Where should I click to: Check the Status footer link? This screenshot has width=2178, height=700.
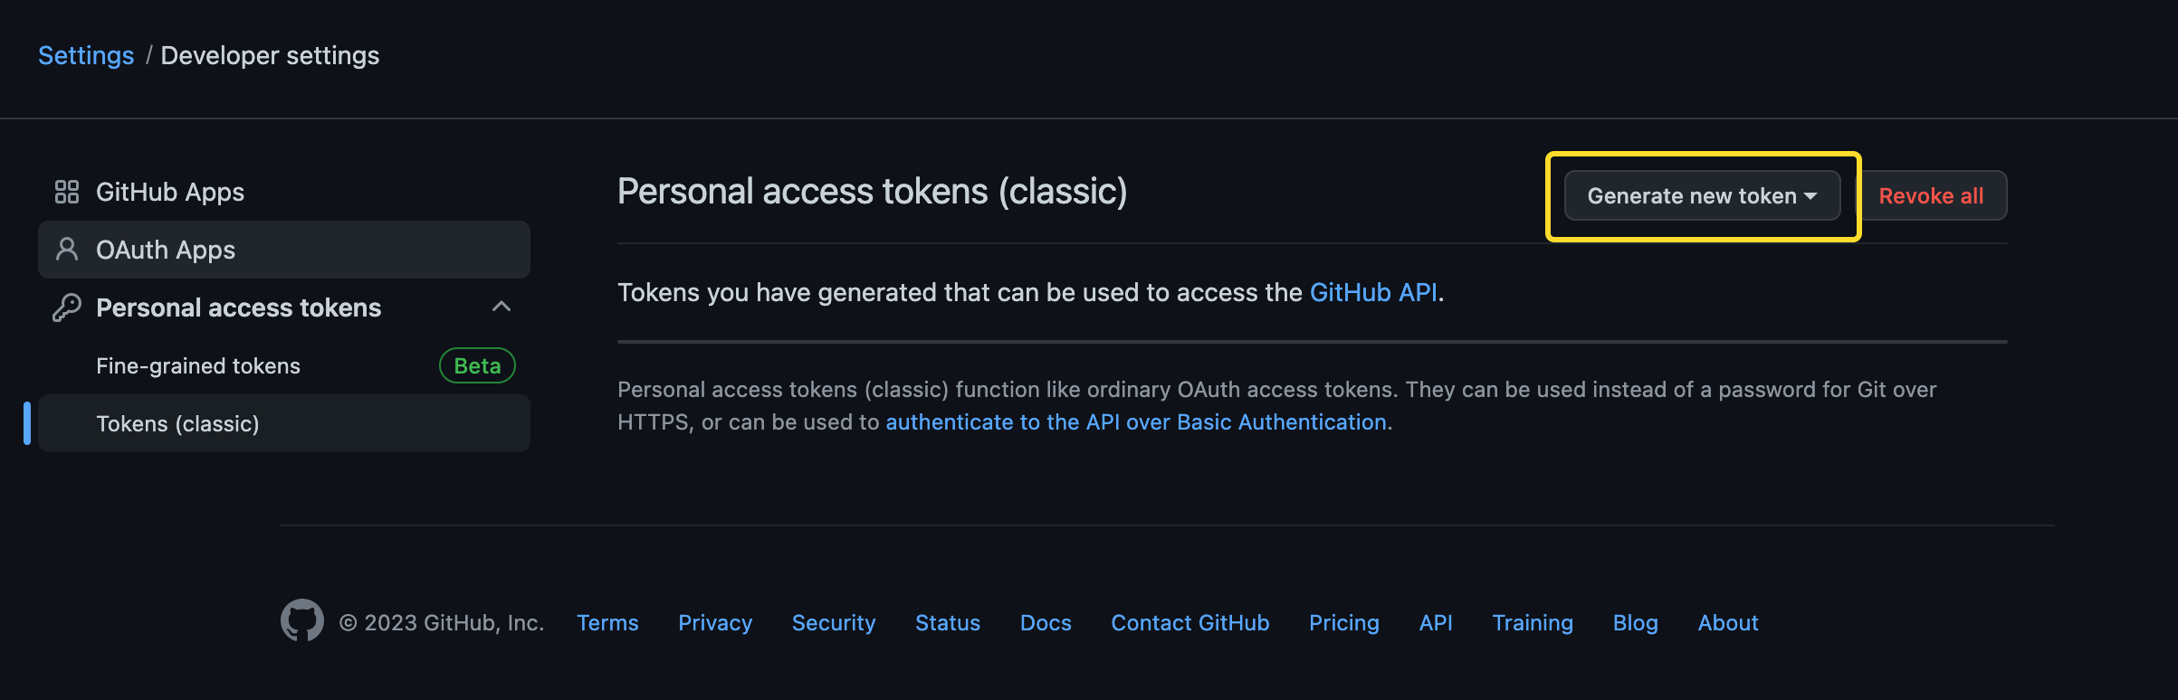point(948,623)
